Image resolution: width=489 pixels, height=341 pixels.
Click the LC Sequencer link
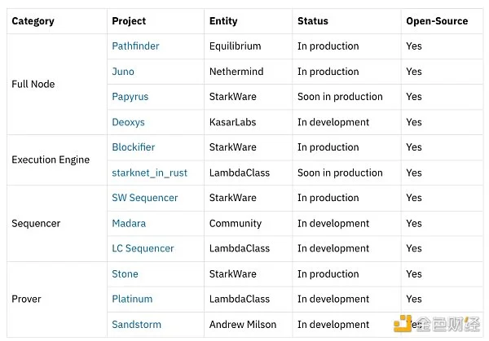143,248
